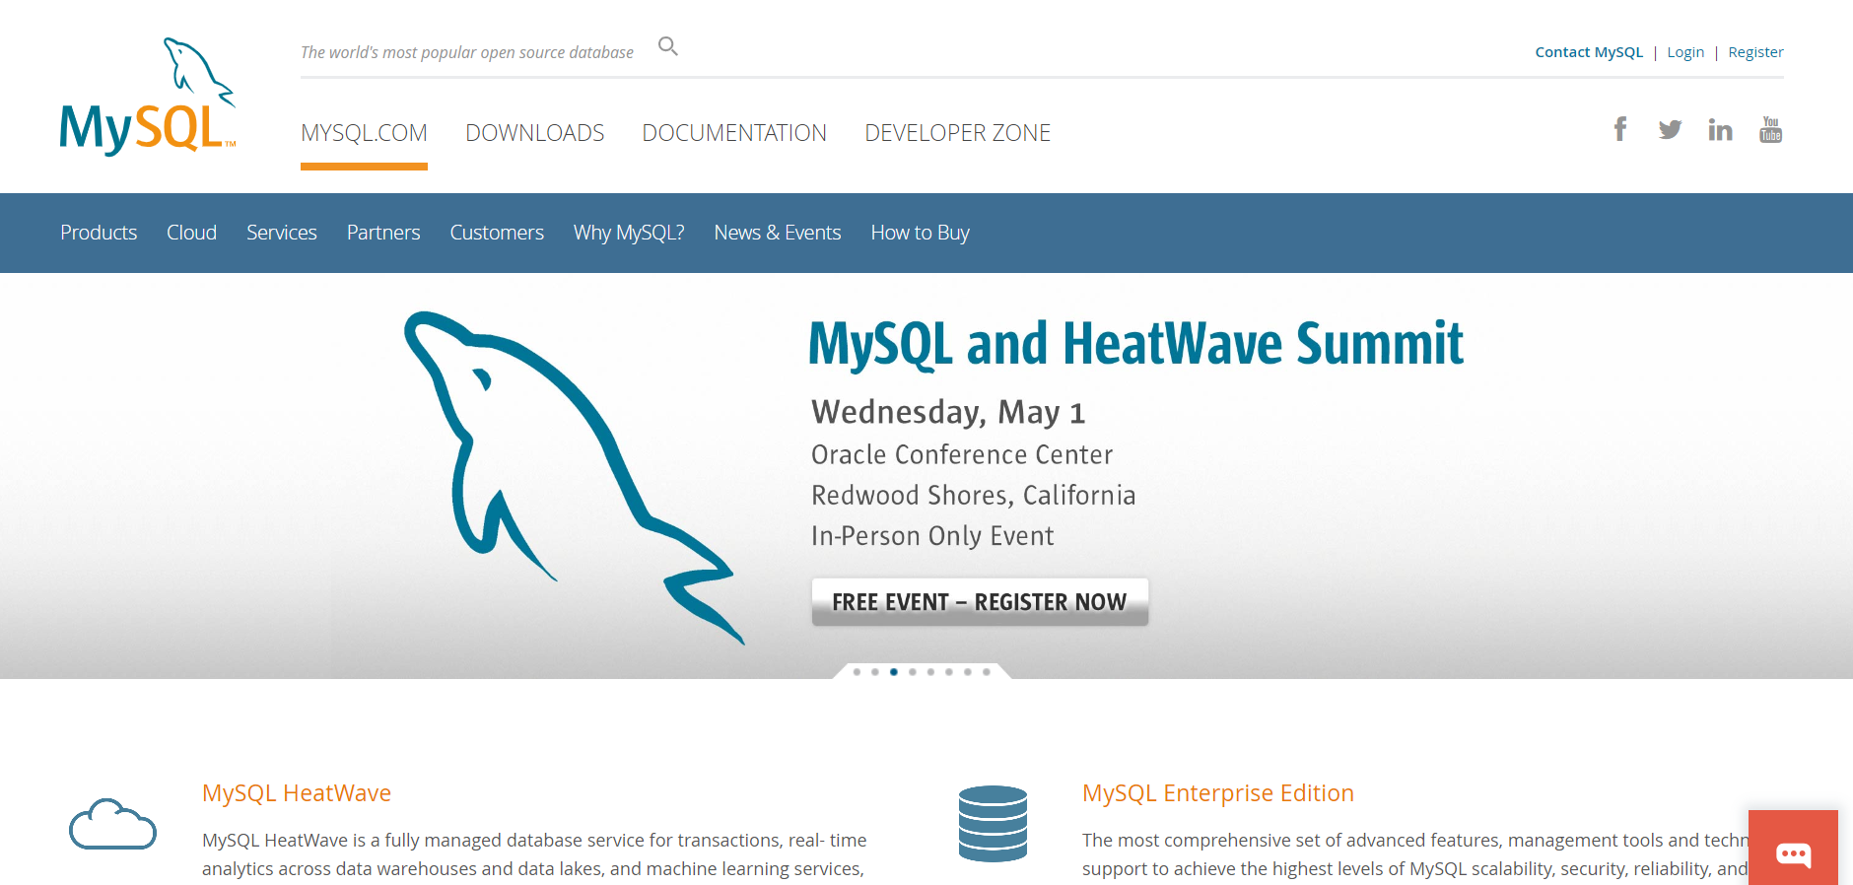
Task: Select the Why MySQL? menu item
Action: pos(629,233)
